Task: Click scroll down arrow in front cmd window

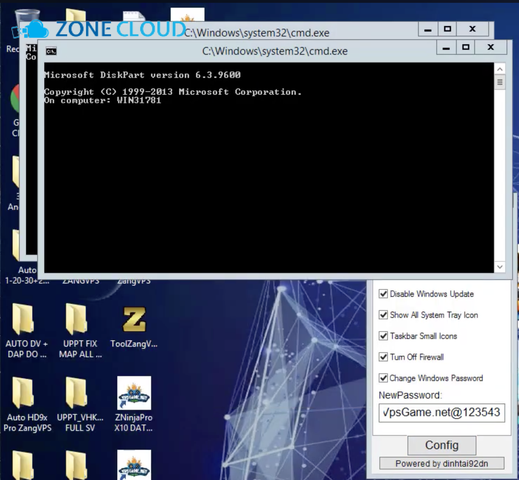Action: click(500, 267)
